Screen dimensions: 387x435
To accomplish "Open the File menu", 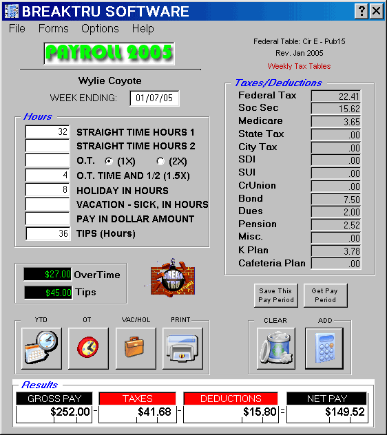I will tap(17, 29).
